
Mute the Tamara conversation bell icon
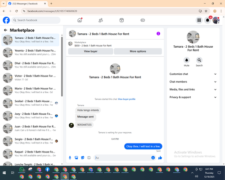click(x=187, y=60)
